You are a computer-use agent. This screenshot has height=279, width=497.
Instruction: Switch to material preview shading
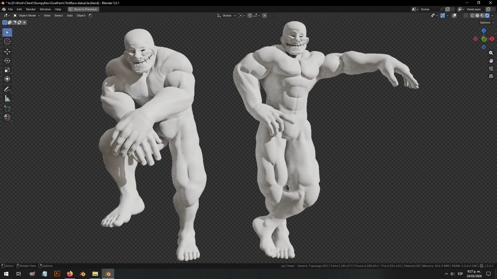pyautogui.click(x=482, y=15)
